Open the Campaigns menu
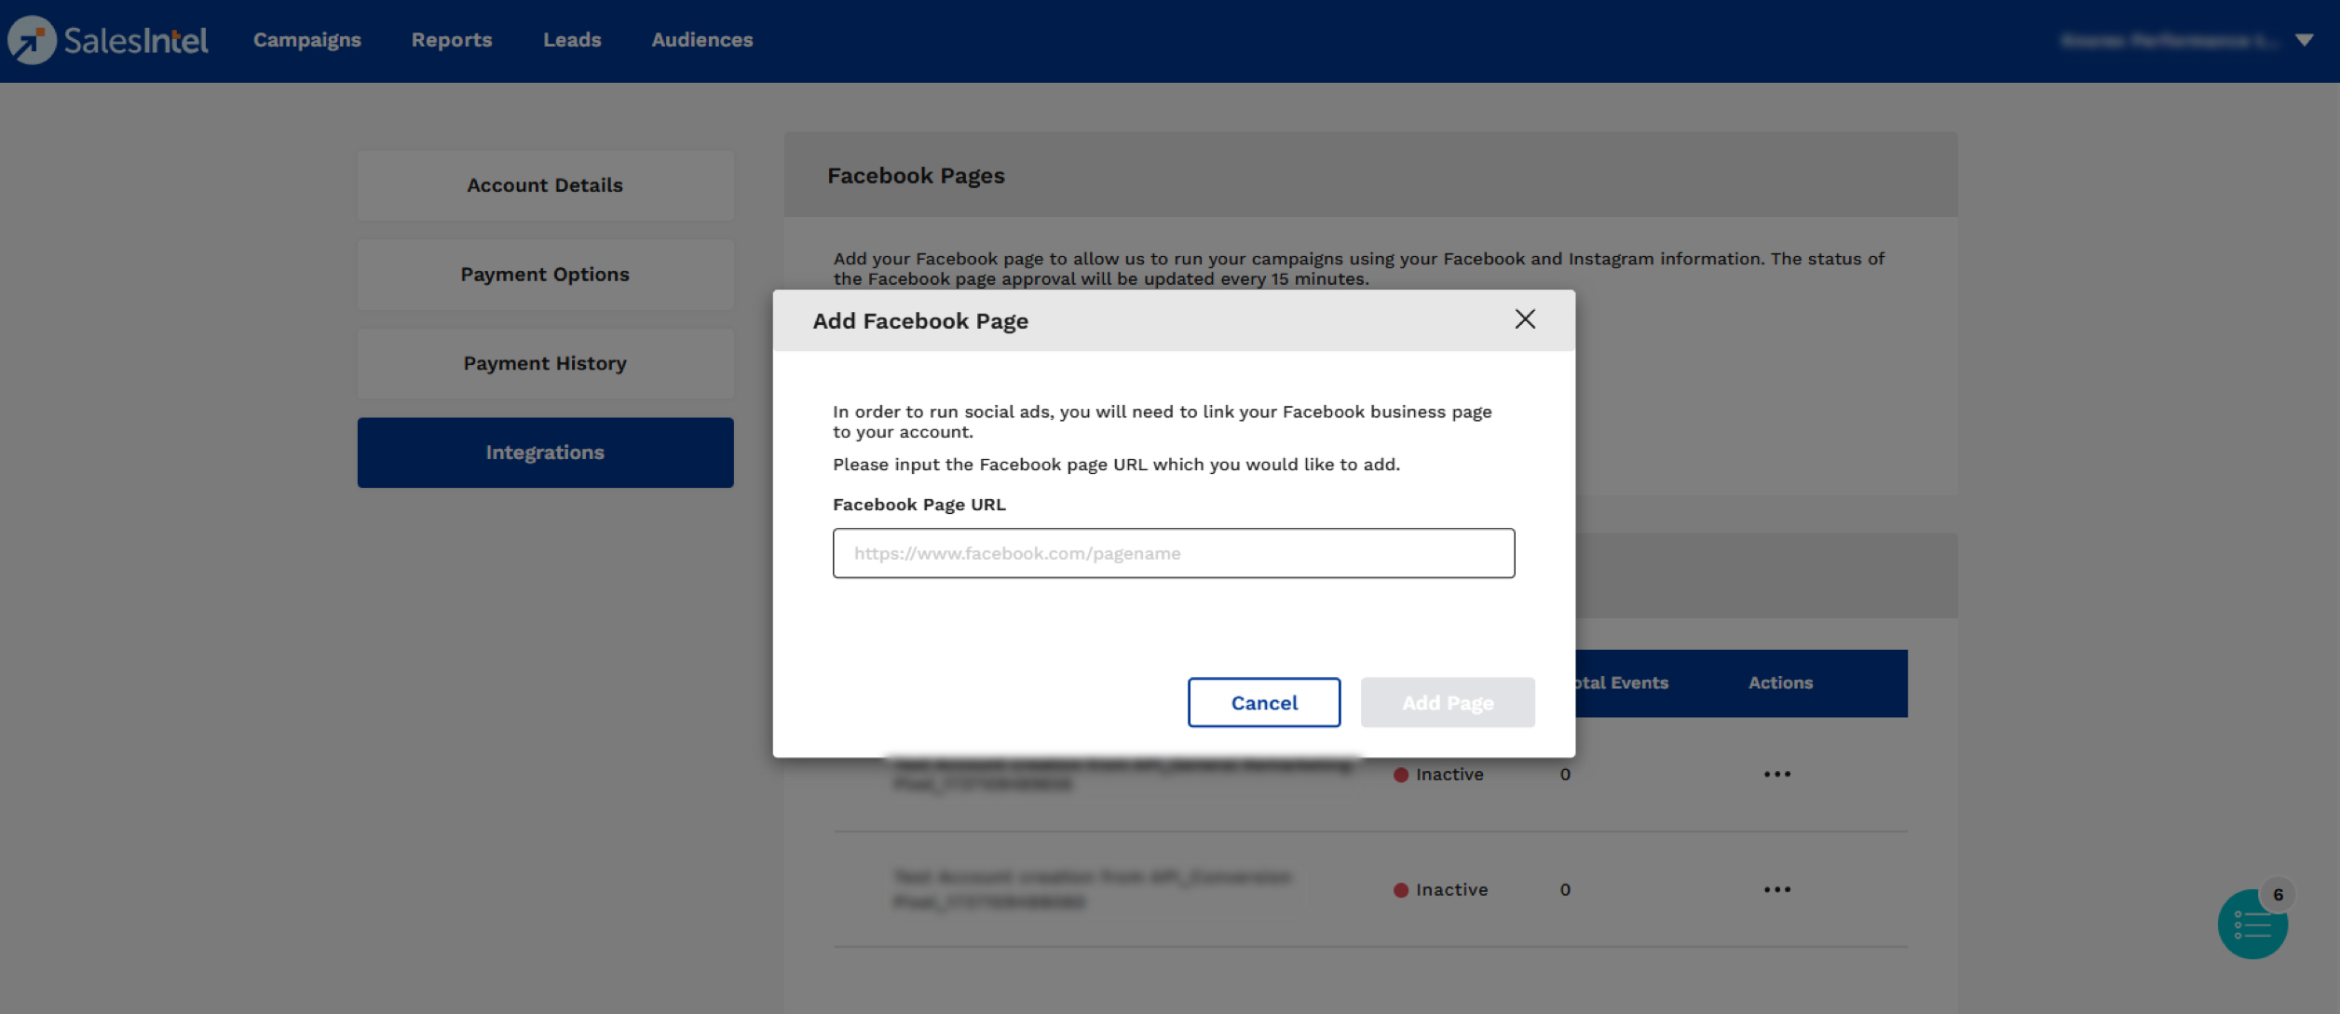The image size is (2340, 1014). point(306,39)
